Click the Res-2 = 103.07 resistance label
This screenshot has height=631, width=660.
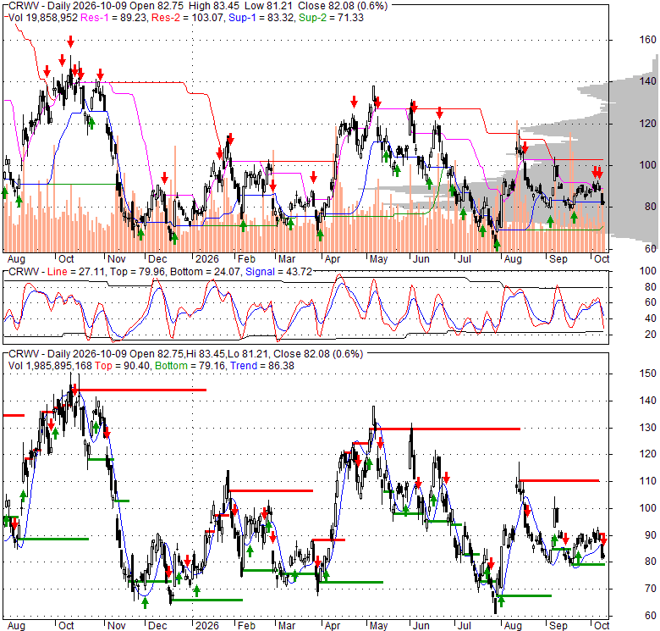tap(187, 18)
